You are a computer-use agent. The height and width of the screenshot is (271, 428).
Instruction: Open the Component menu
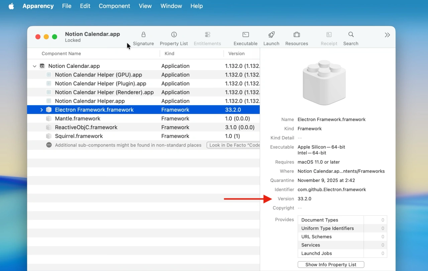[114, 6]
